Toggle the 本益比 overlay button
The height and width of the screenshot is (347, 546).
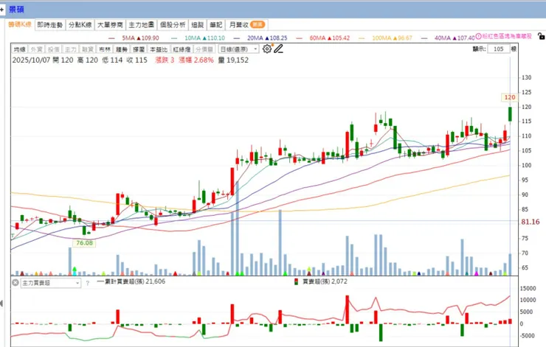[x=159, y=49]
